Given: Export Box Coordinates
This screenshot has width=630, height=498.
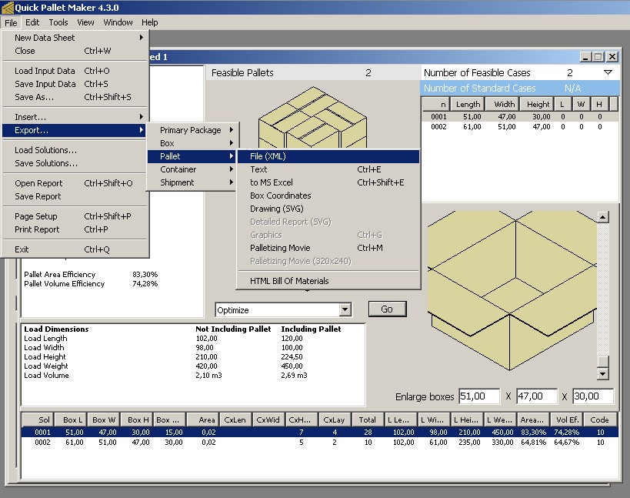Looking at the screenshot, I should click(x=328, y=196).
